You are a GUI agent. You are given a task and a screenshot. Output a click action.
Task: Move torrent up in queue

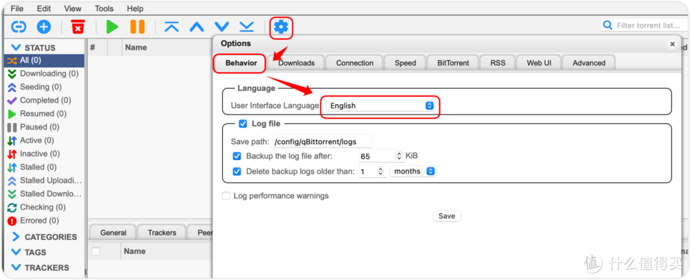pos(197,27)
